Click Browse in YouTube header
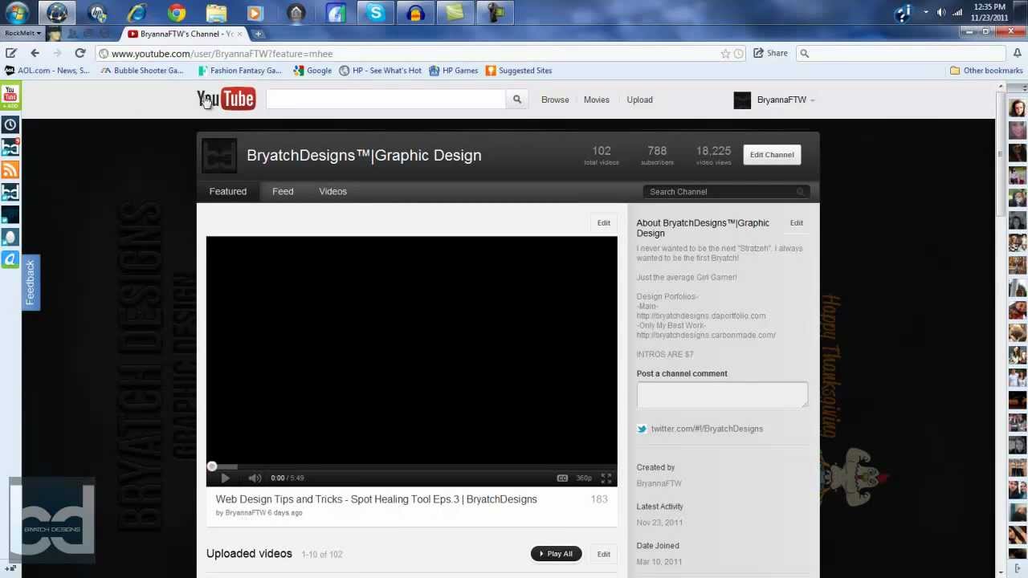This screenshot has height=578, width=1028. pyautogui.click(x=555, y=100)
